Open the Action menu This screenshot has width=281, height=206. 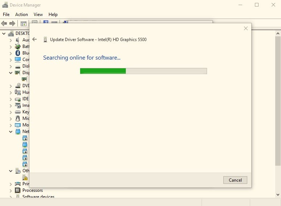21,15
